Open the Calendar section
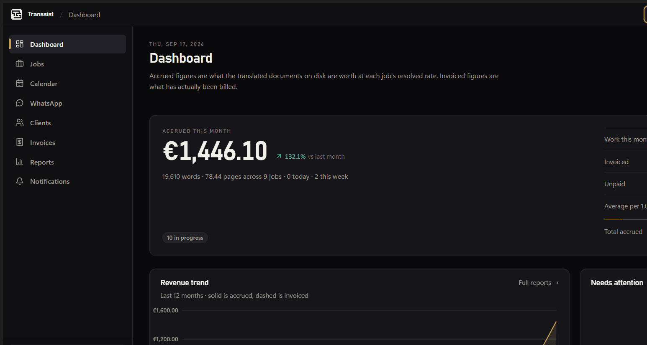The height and width of the screenshot is (345, 647). pyautogui.click(x=67, y=84)
